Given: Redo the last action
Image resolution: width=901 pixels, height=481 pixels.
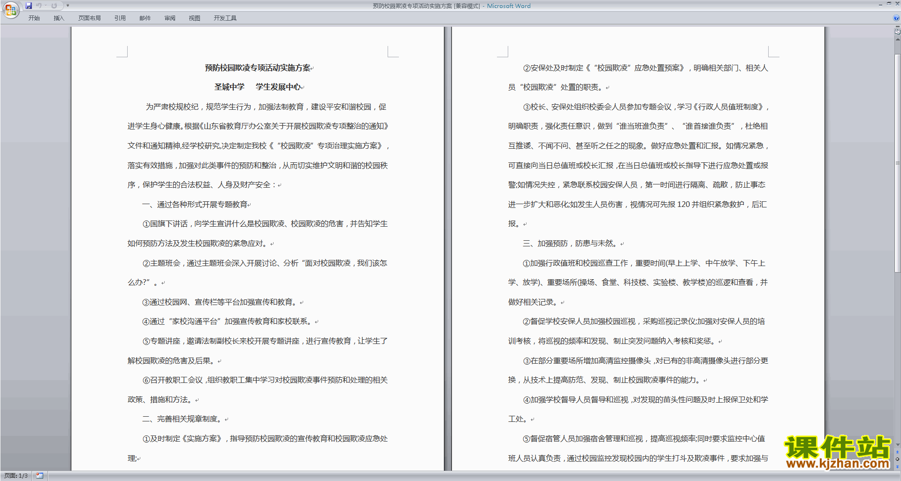Looking at the screenshot, I should (x=54, y=6).
